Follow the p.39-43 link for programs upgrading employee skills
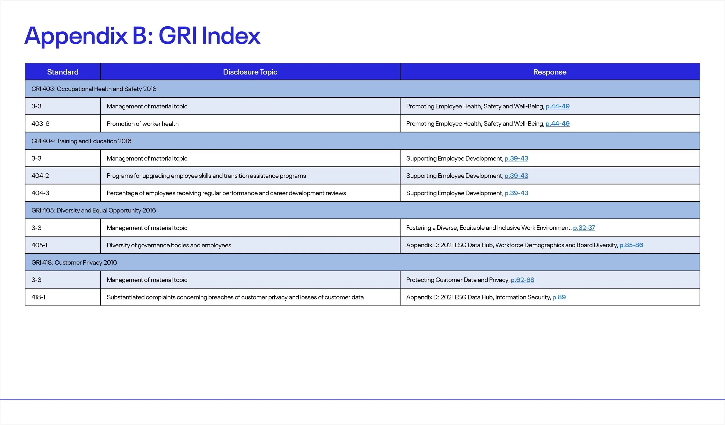This screenshot has width=725, height=425. tap(516, 176)
